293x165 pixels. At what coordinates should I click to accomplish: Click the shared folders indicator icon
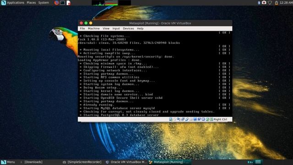(191, 119)
